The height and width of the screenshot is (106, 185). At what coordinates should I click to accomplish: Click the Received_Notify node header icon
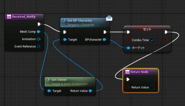point(9,17)
